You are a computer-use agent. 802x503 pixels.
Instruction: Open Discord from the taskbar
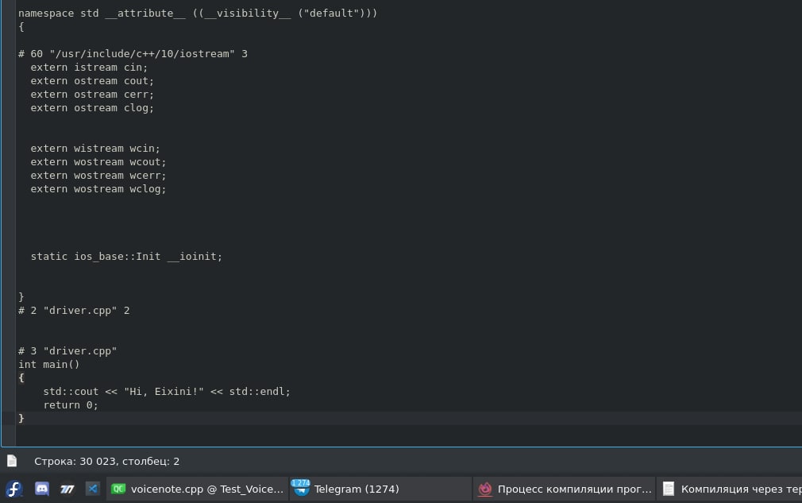[x=41, y=489]
